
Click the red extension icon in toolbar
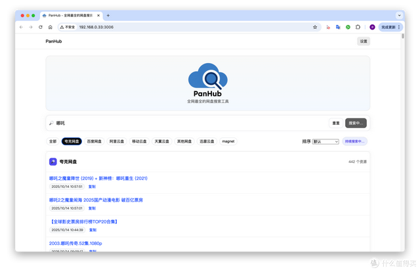click(328, 27)
